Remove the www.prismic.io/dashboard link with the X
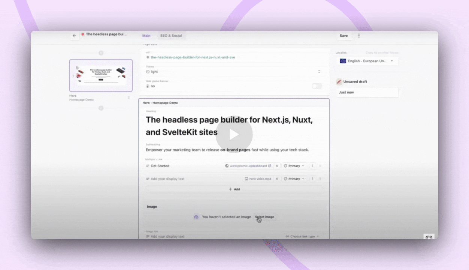Screen dimensions: 469x270 (277, 165)
